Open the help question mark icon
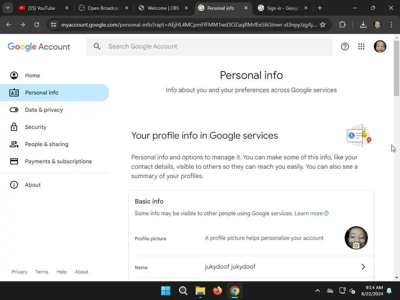The width and height of the screenshot is (400, 300). click(x=345, y=46)
